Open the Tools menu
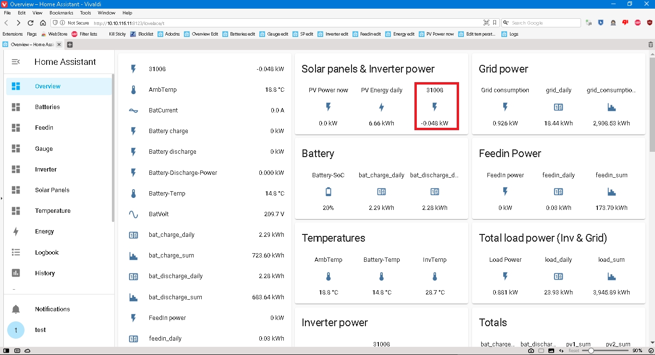655x355 pixels. (x=85, y=13)
